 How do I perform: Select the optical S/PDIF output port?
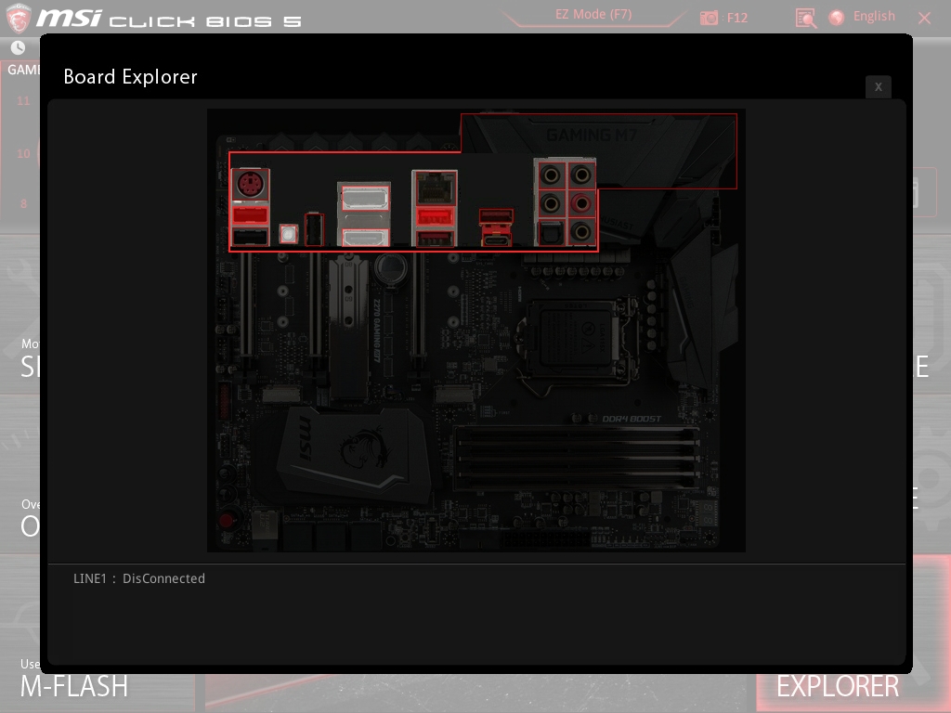tap(550, 232)
